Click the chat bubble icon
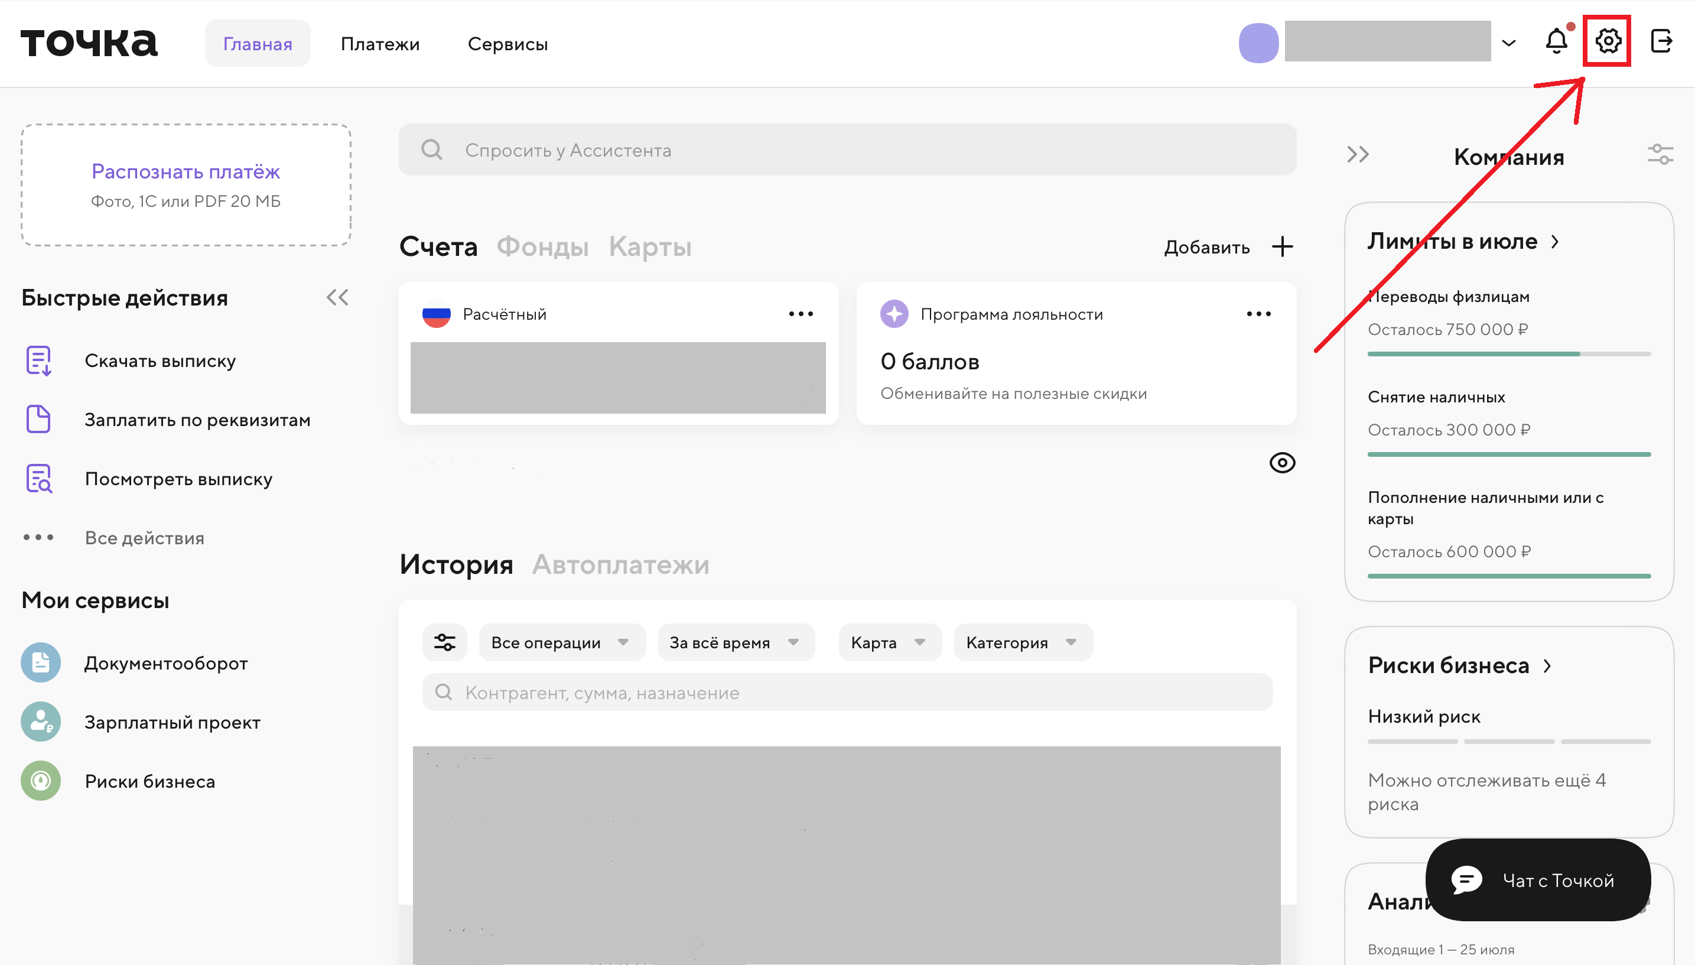The width and height of the screenshot is (1695, 965). pyautogui.click(x=1466, y=880)
